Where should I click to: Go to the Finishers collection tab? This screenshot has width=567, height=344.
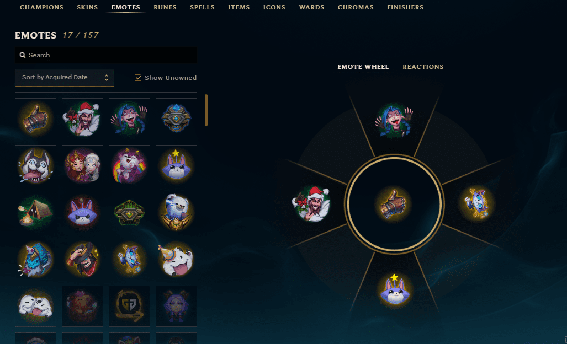point(405,7)
